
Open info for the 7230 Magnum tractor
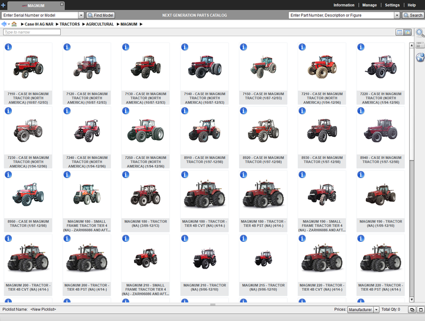(x=8, y=111)
